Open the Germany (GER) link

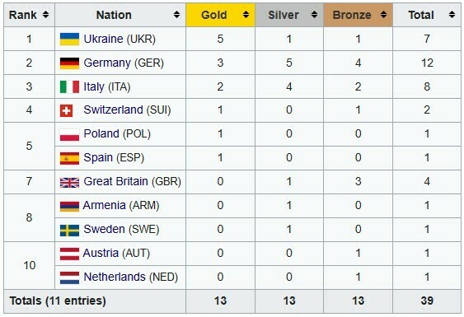click(x=124, y=63)
